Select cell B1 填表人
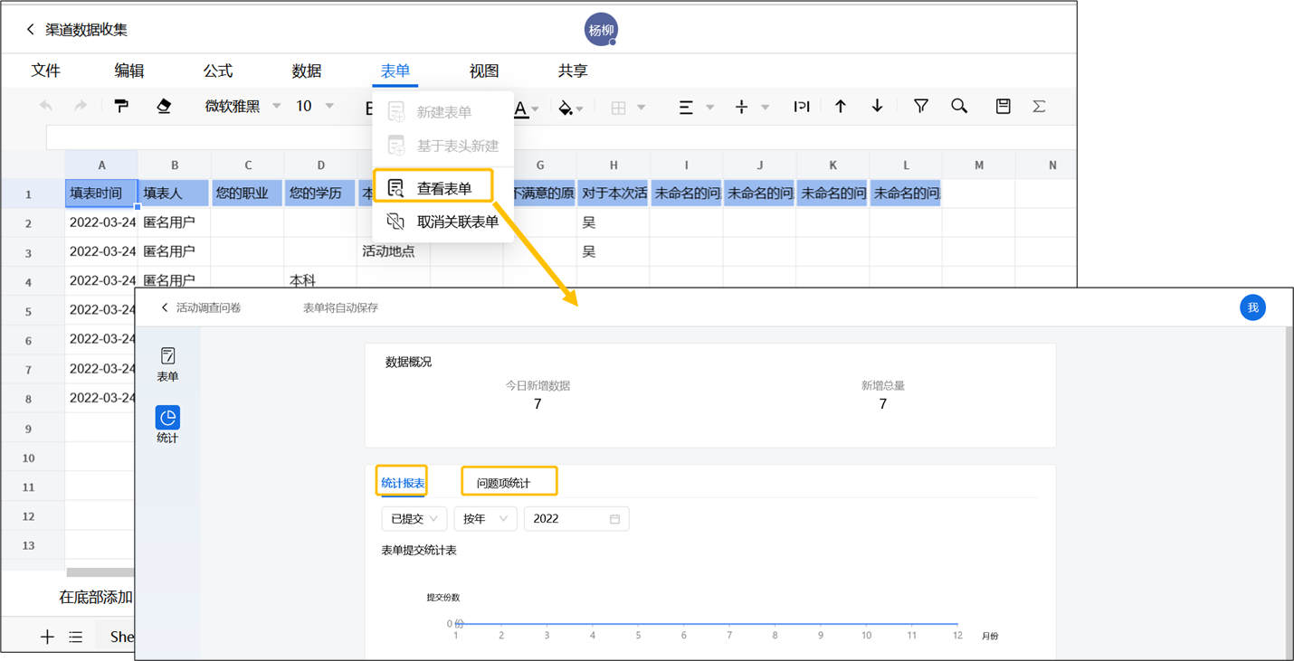 (175, 194)
